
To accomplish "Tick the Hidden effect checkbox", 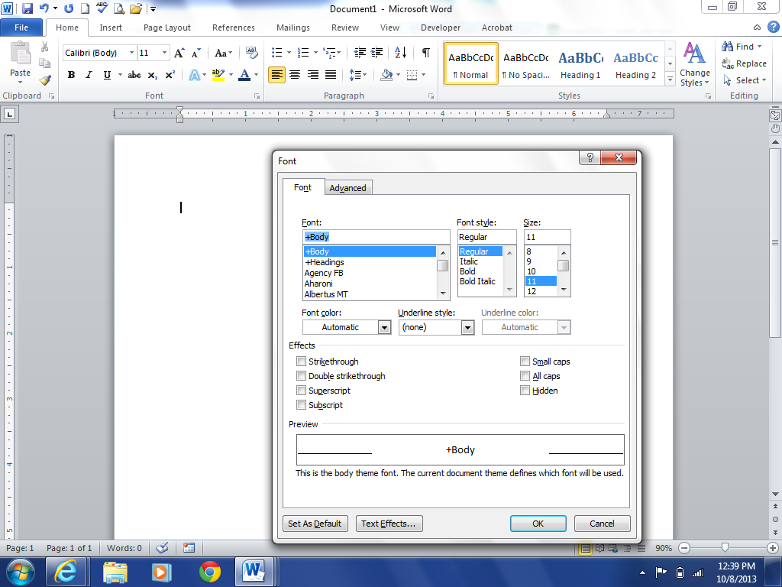I will click(x=525, y=391).
